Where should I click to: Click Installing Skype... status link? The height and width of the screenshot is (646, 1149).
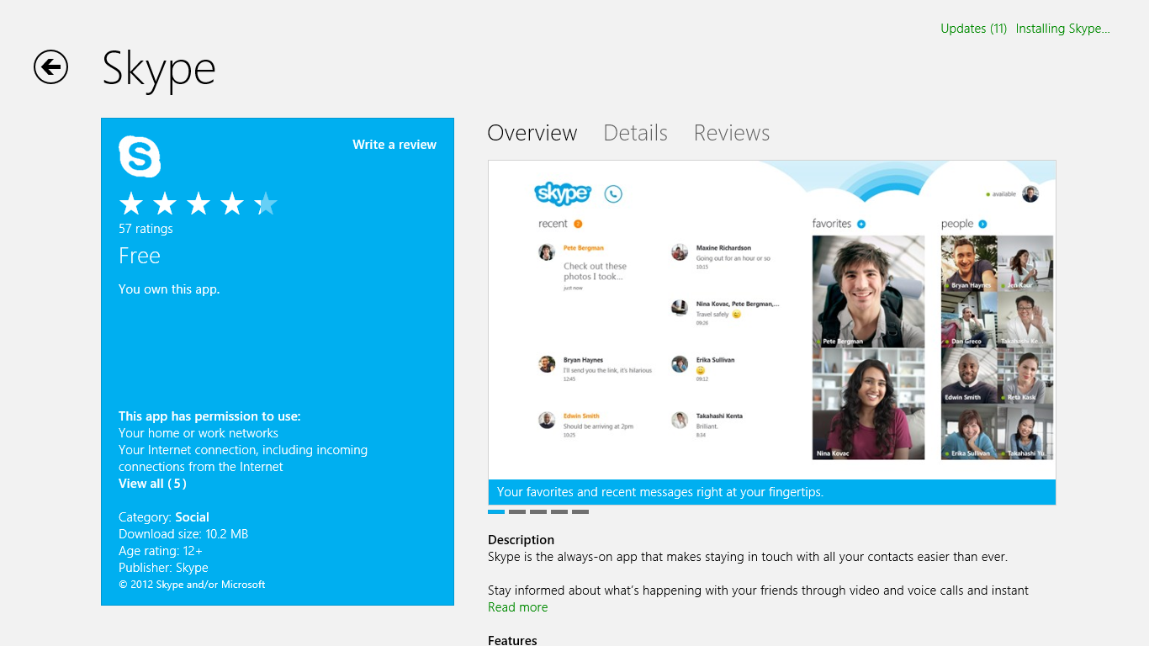tap(1063, 29)
